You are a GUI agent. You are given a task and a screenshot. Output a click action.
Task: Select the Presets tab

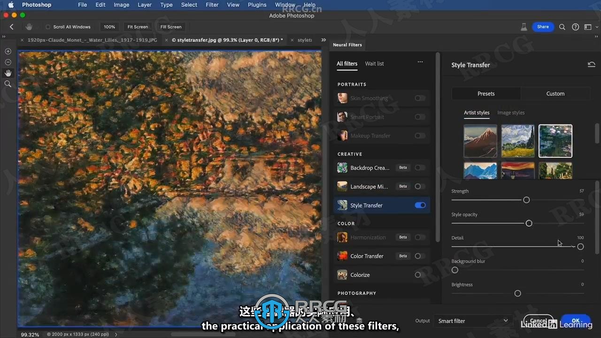click(486, 93)
